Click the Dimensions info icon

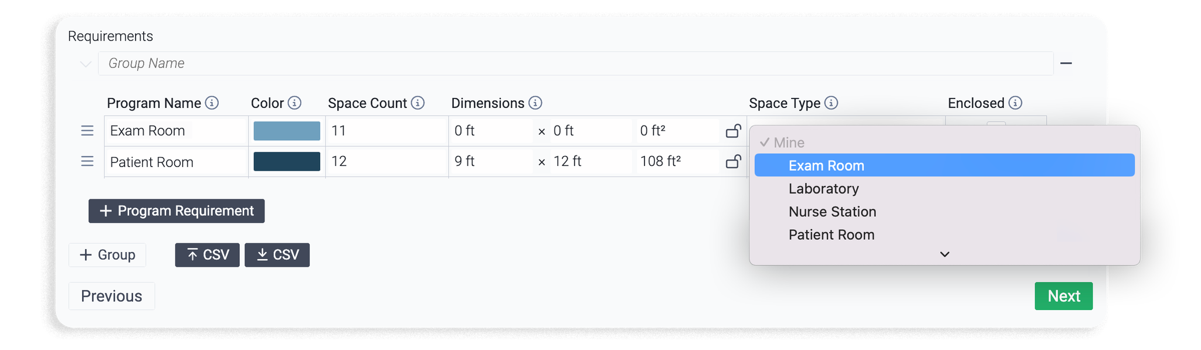pos(535,103)
